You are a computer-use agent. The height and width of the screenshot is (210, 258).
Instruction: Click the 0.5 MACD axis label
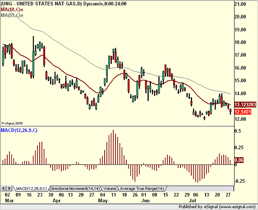pos(238,131)
